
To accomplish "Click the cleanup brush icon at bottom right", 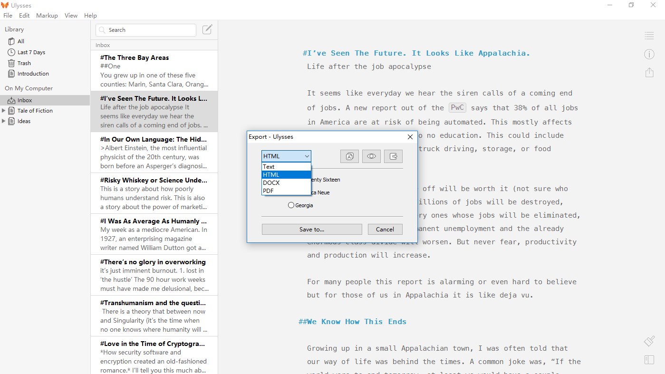I will tap(649, 341).
